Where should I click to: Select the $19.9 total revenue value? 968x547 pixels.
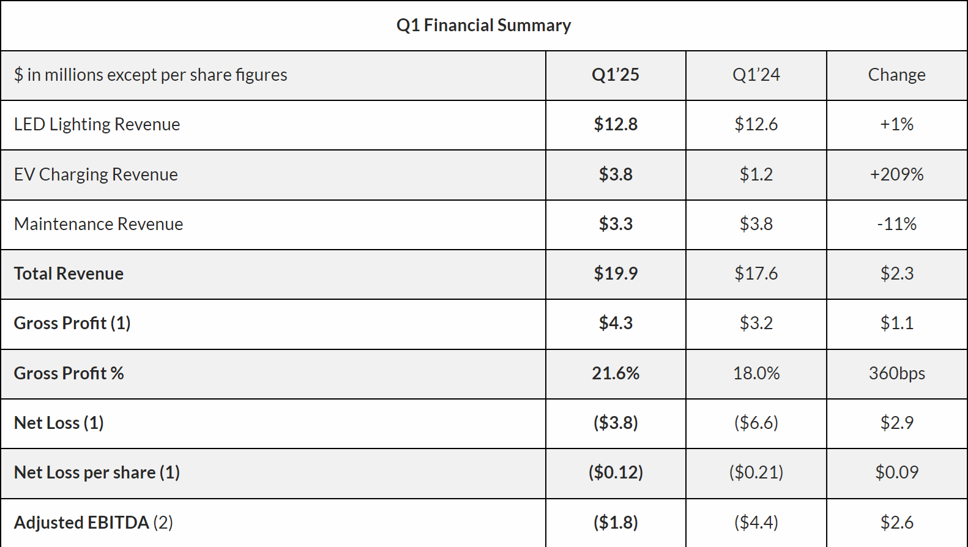click(615, 273)
